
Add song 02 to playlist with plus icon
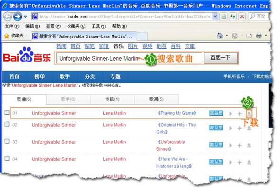[240, 128]
